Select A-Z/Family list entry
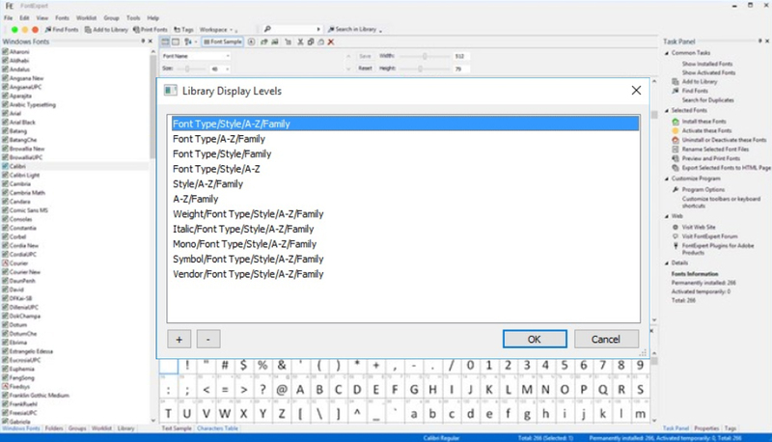 pos(405,199)
